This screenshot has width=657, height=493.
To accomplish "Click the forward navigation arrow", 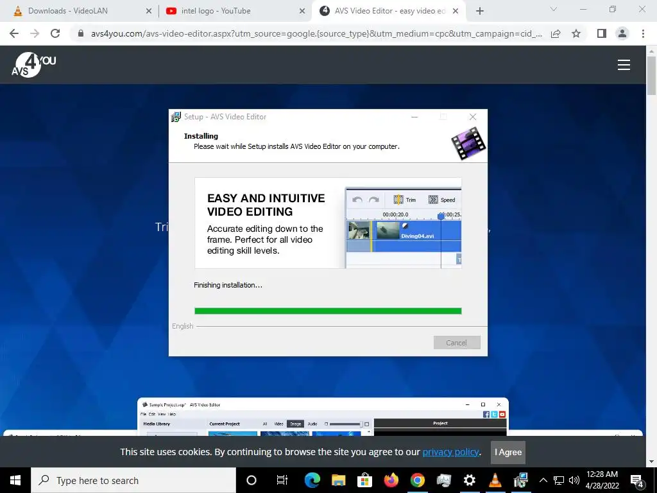I will [x=35, y=33].
